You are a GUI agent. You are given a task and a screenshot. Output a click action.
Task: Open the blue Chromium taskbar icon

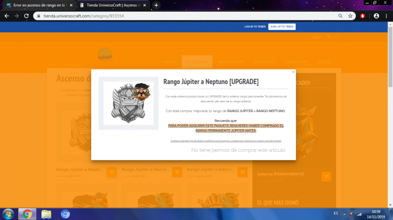(66, 214)
